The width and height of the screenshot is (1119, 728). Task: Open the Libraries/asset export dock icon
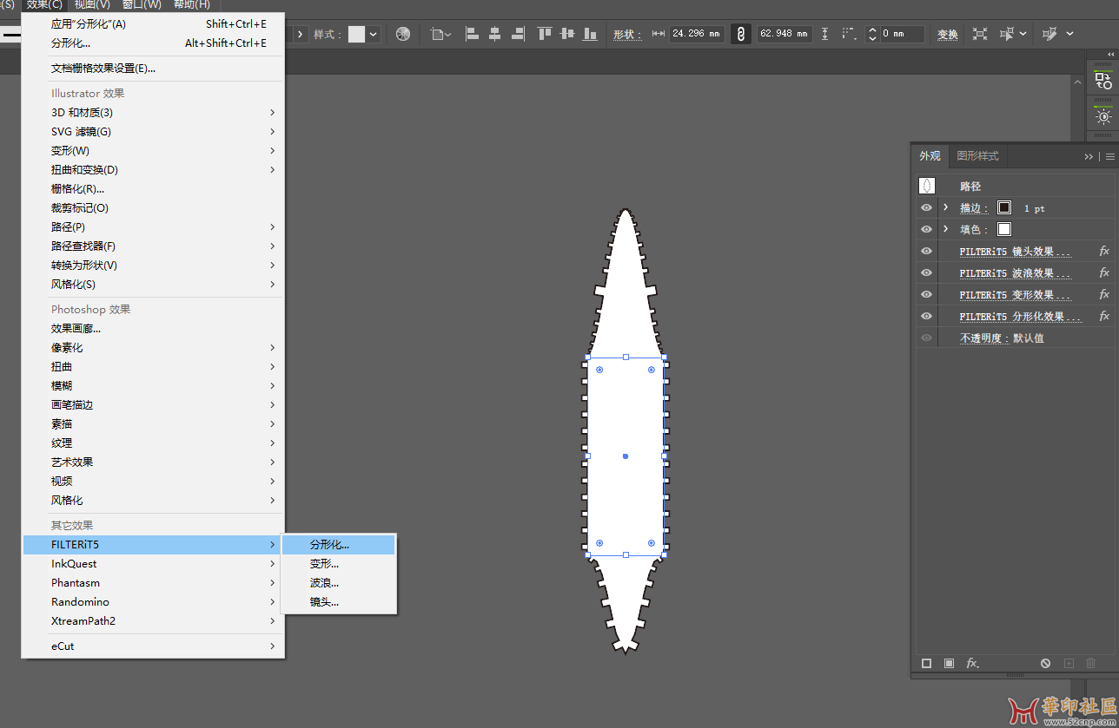point(1103,82)
